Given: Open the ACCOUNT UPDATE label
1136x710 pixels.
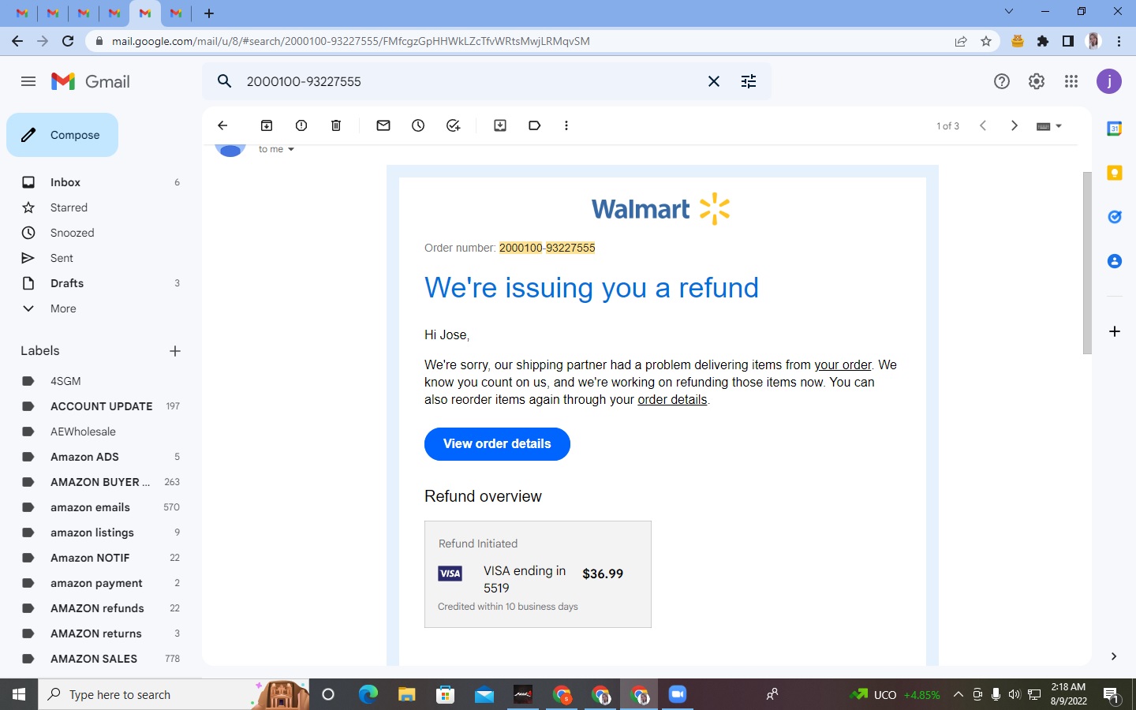Looking at the screenshot, I should 101,406.
